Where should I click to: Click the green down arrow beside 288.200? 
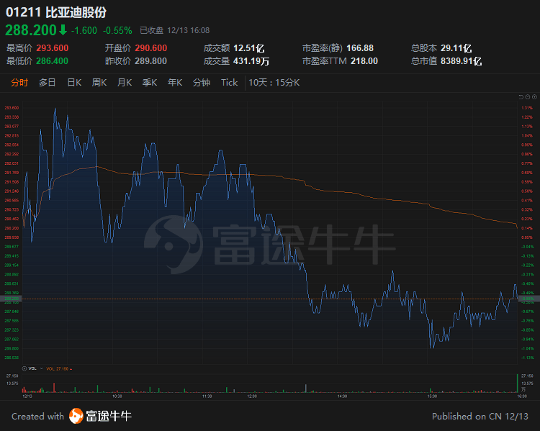pyautogui.click(x=63, y=30)
